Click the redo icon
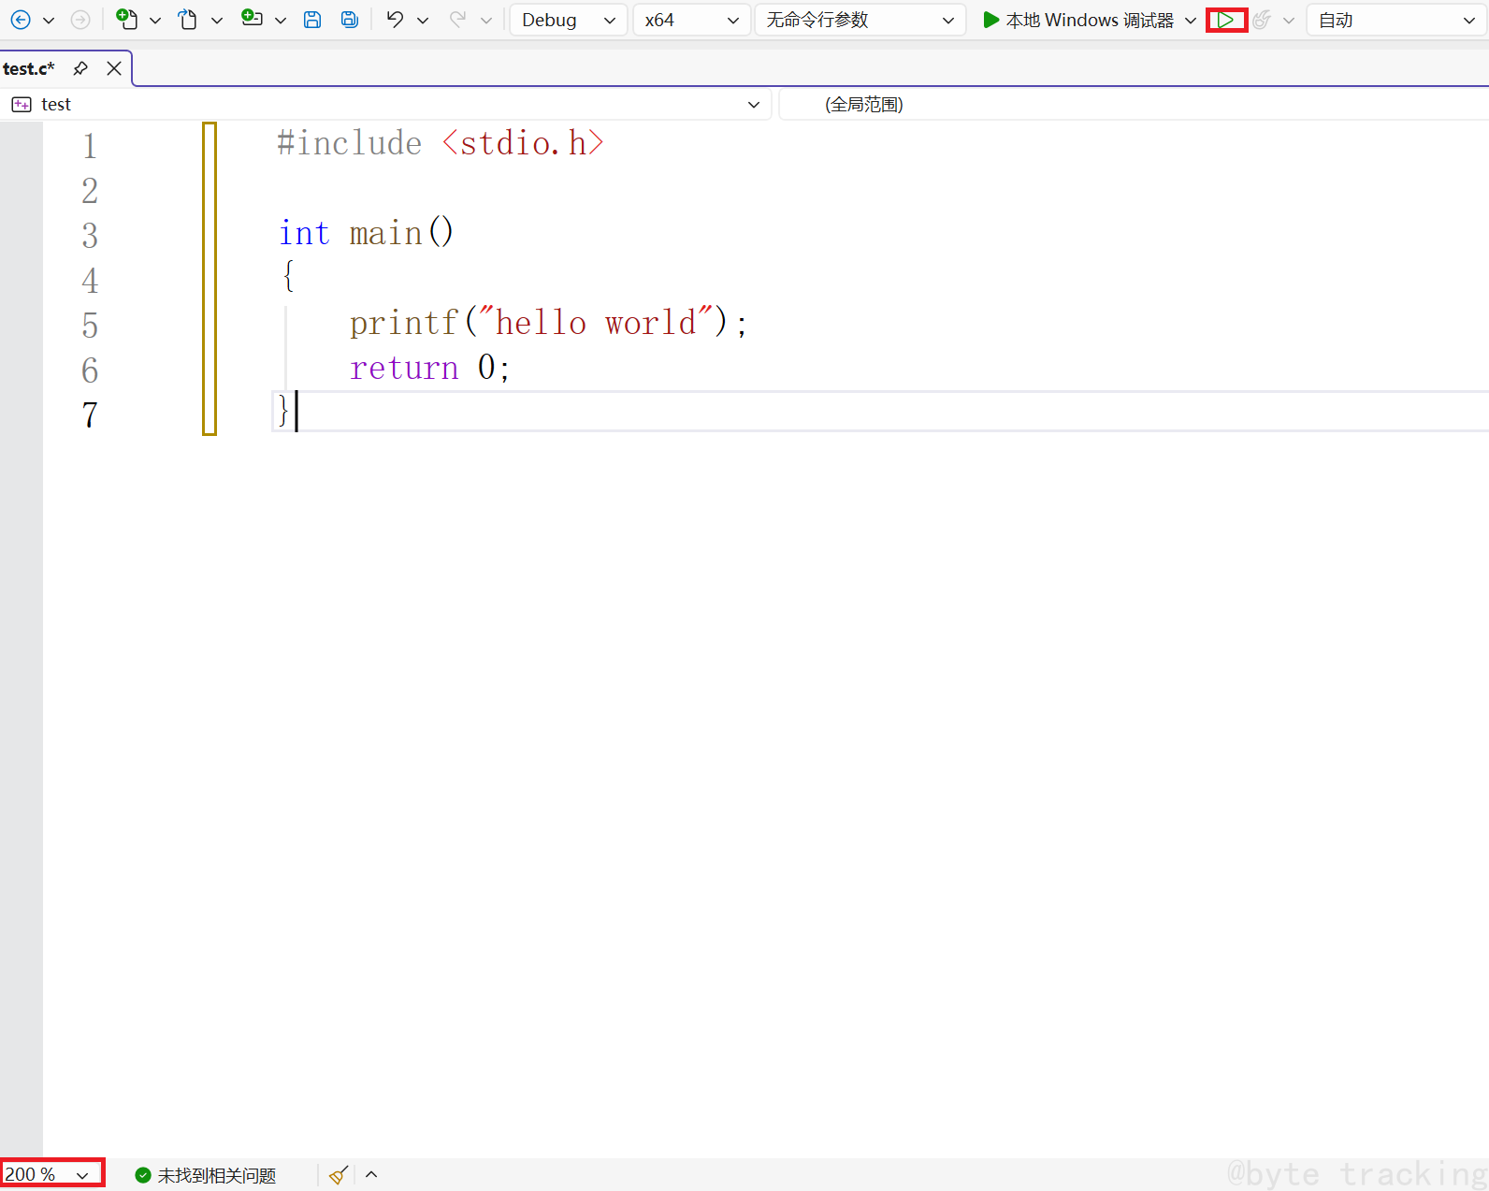Image resolution: width=1489 pixels, height=1191 pixels. click(x=457, y=20)
